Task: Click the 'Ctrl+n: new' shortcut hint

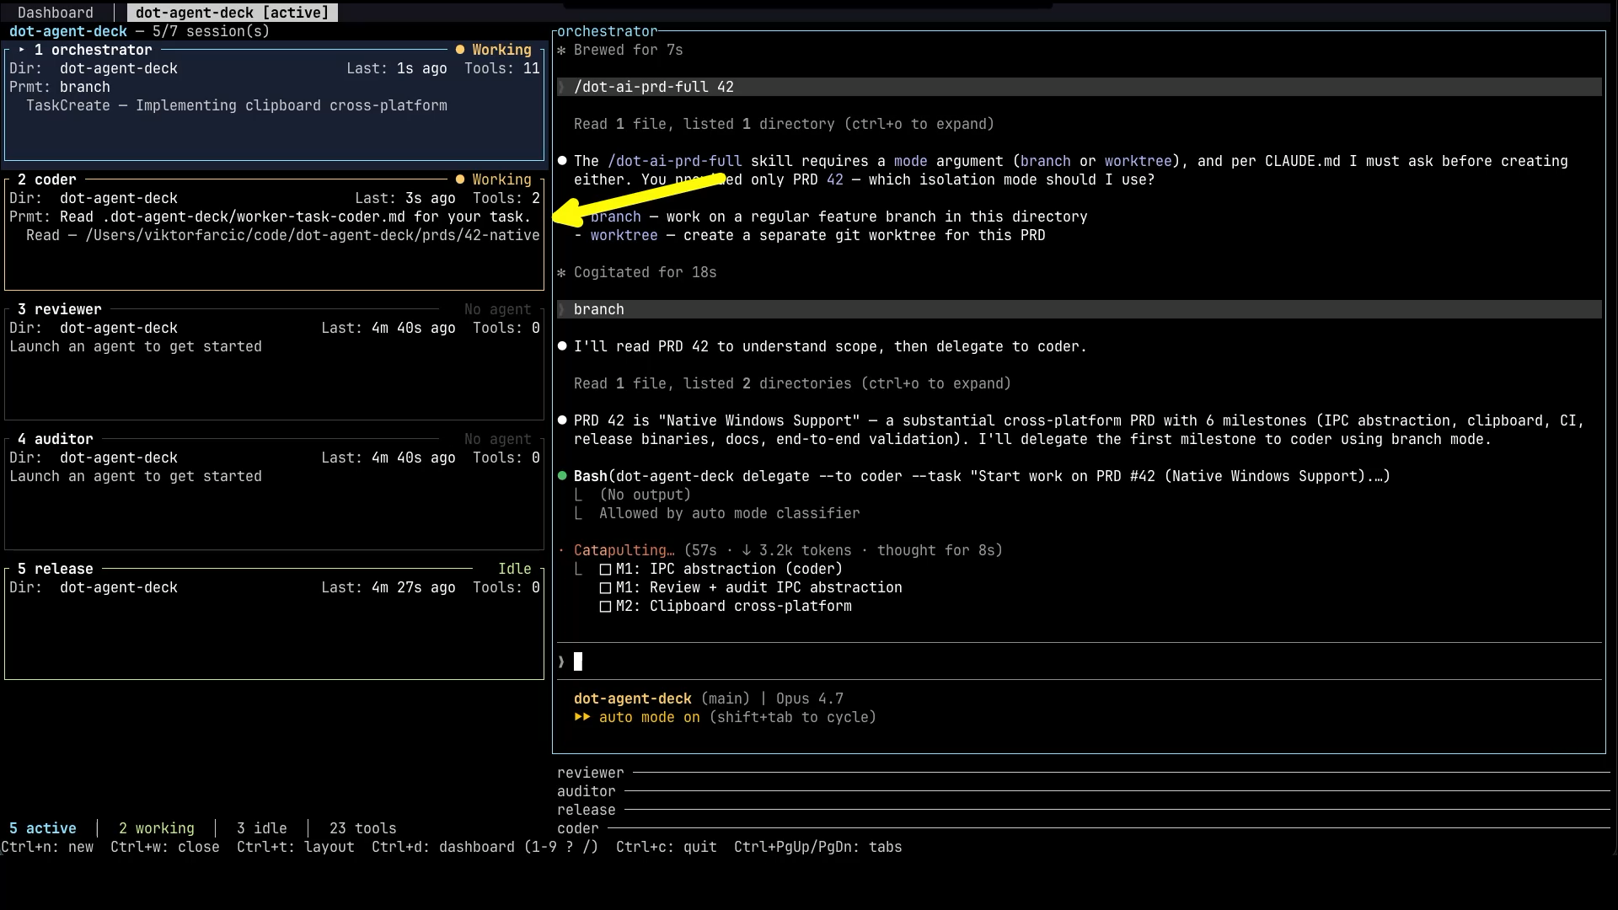Action: click(x=47, y=847)
